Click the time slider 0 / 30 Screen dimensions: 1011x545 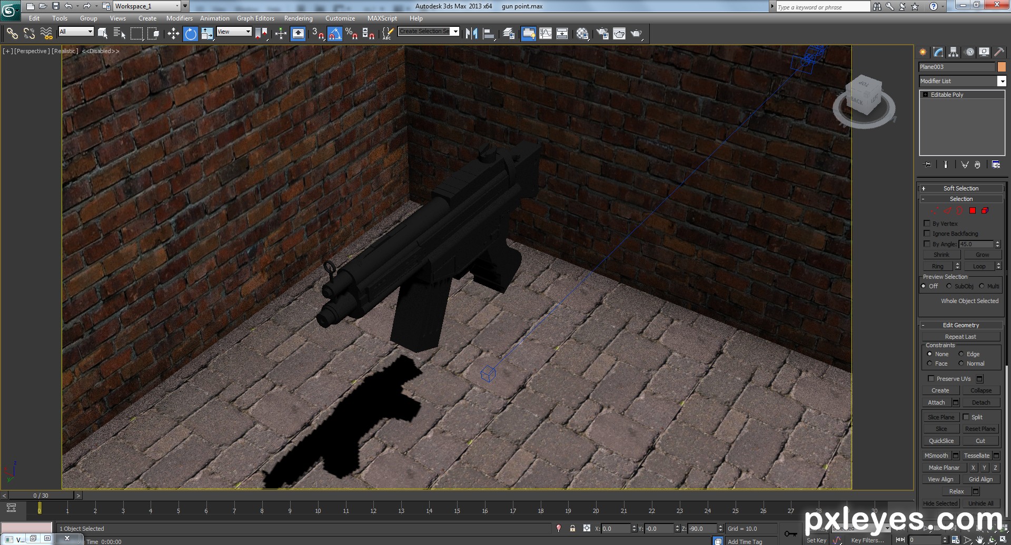coord(41,496)
